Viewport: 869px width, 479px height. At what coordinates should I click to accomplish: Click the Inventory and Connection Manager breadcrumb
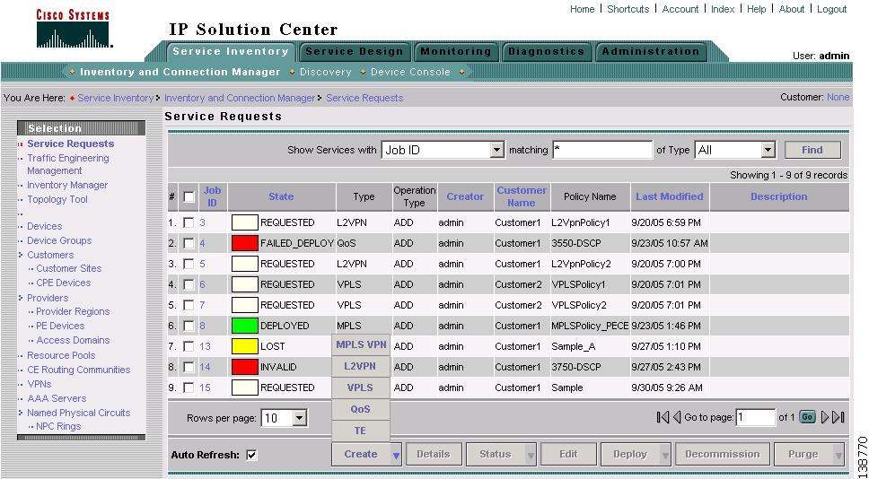240,98
